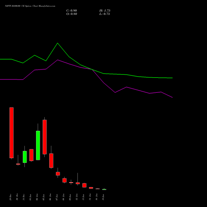Click the red candle above 01 Jan
This screenshot has height=207, width=207.
(x=31, y=155)
